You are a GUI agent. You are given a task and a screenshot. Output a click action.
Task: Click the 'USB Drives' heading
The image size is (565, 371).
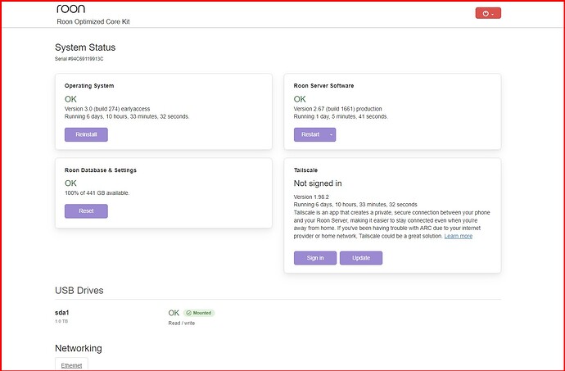[79, 291]
